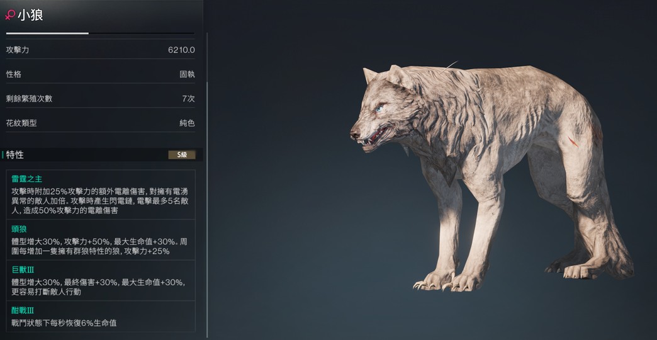Select the 性格 personality row
Image resolution: width=657 pixels, height=340 pixels.
[x=101, y=75]
